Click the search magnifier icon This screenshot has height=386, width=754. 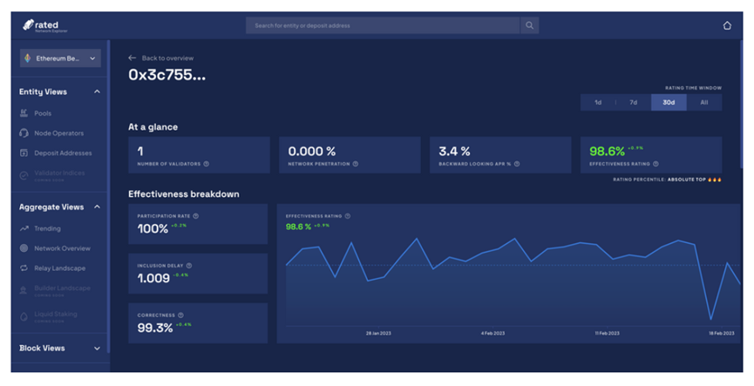coord(530,26)
